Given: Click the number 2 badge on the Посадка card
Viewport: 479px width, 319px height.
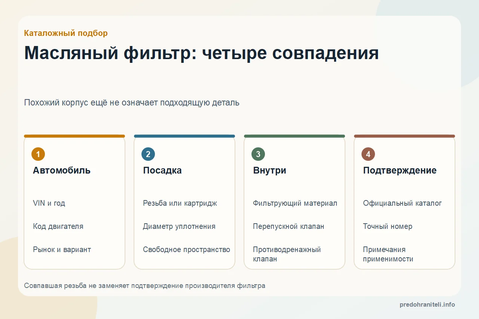Looking at the screenshot, I should [x=148, y=154].
